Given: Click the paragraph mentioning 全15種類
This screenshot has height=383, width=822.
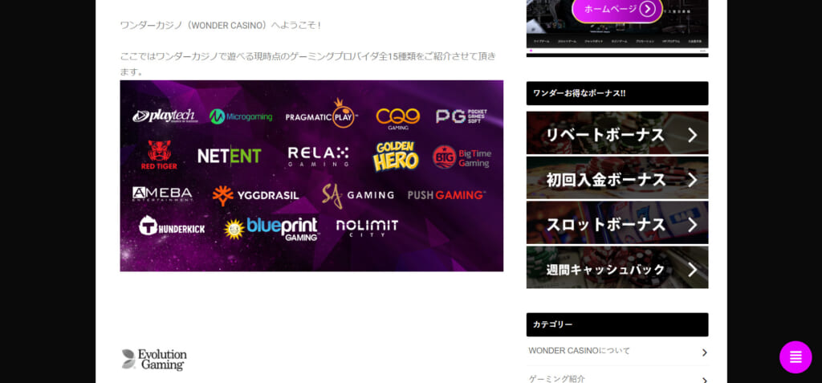Looking at the screenshot, I should coord(308,63).
